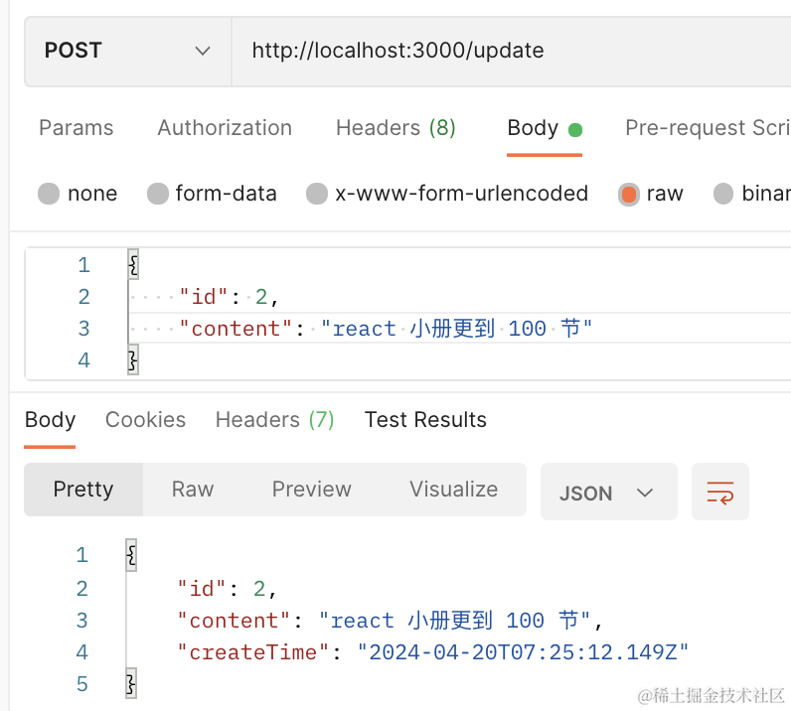This screenshot has width=791, height=711.
Task: Switch to the Params tab
Action: pyautogui.click(x=76, y=128)
